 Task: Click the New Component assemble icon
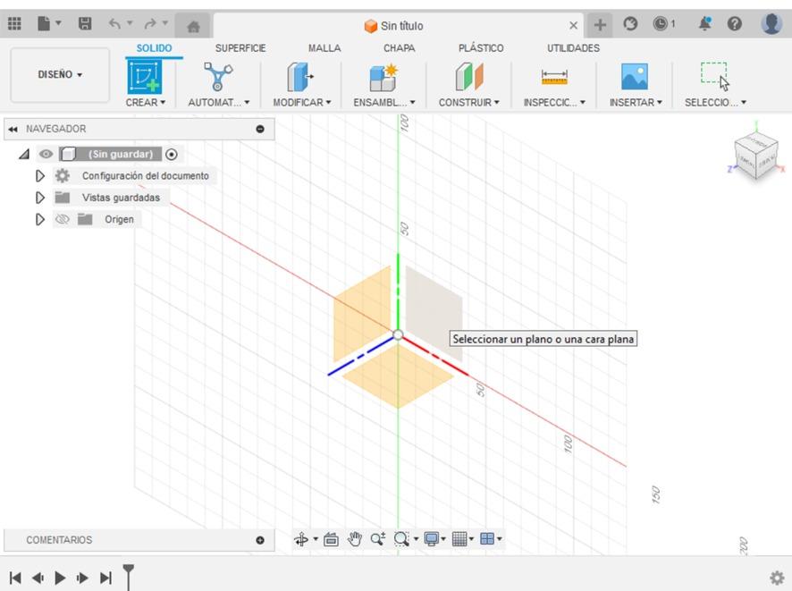[383, 77]
